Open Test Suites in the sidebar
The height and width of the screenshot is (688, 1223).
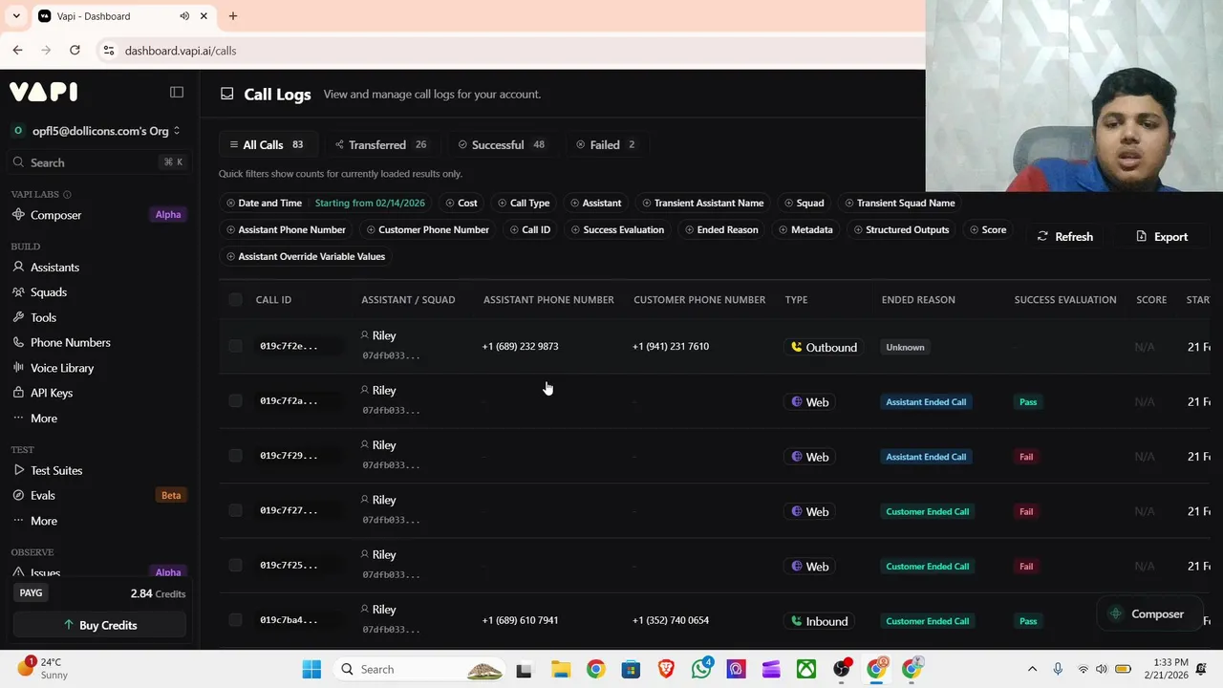[x=55, y=470]
